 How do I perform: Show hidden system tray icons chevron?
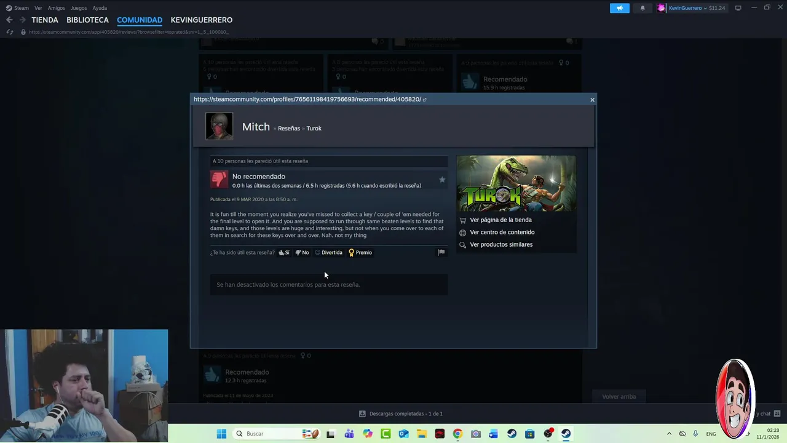tap(669, 434)
